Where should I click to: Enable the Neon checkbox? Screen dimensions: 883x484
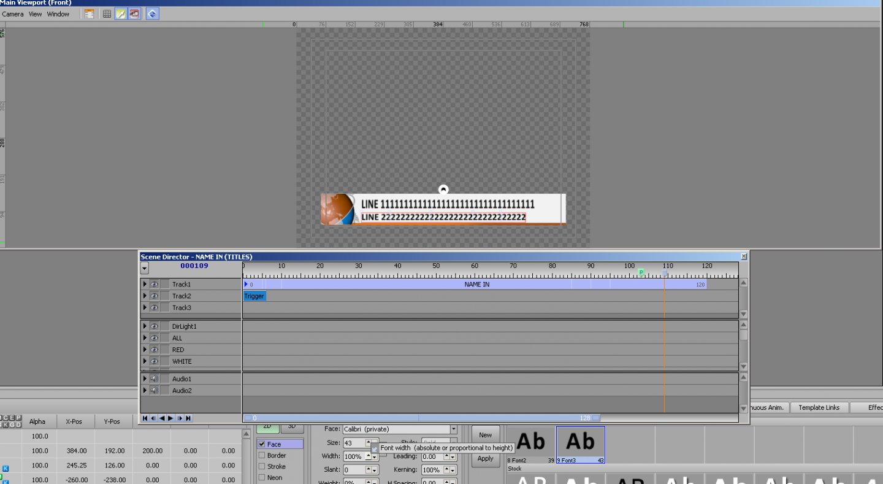(x=262, y=477)
